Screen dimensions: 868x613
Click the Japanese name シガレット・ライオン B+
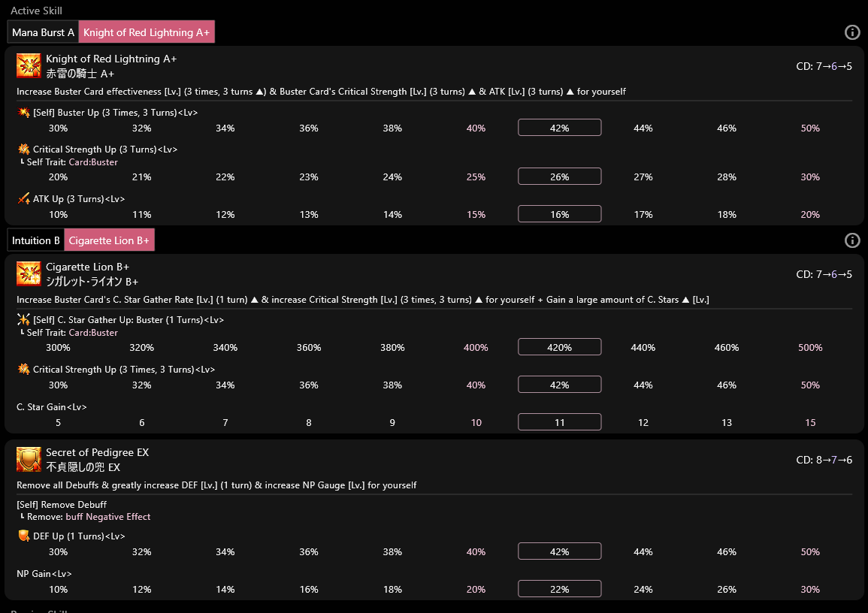tap(92, 282)
